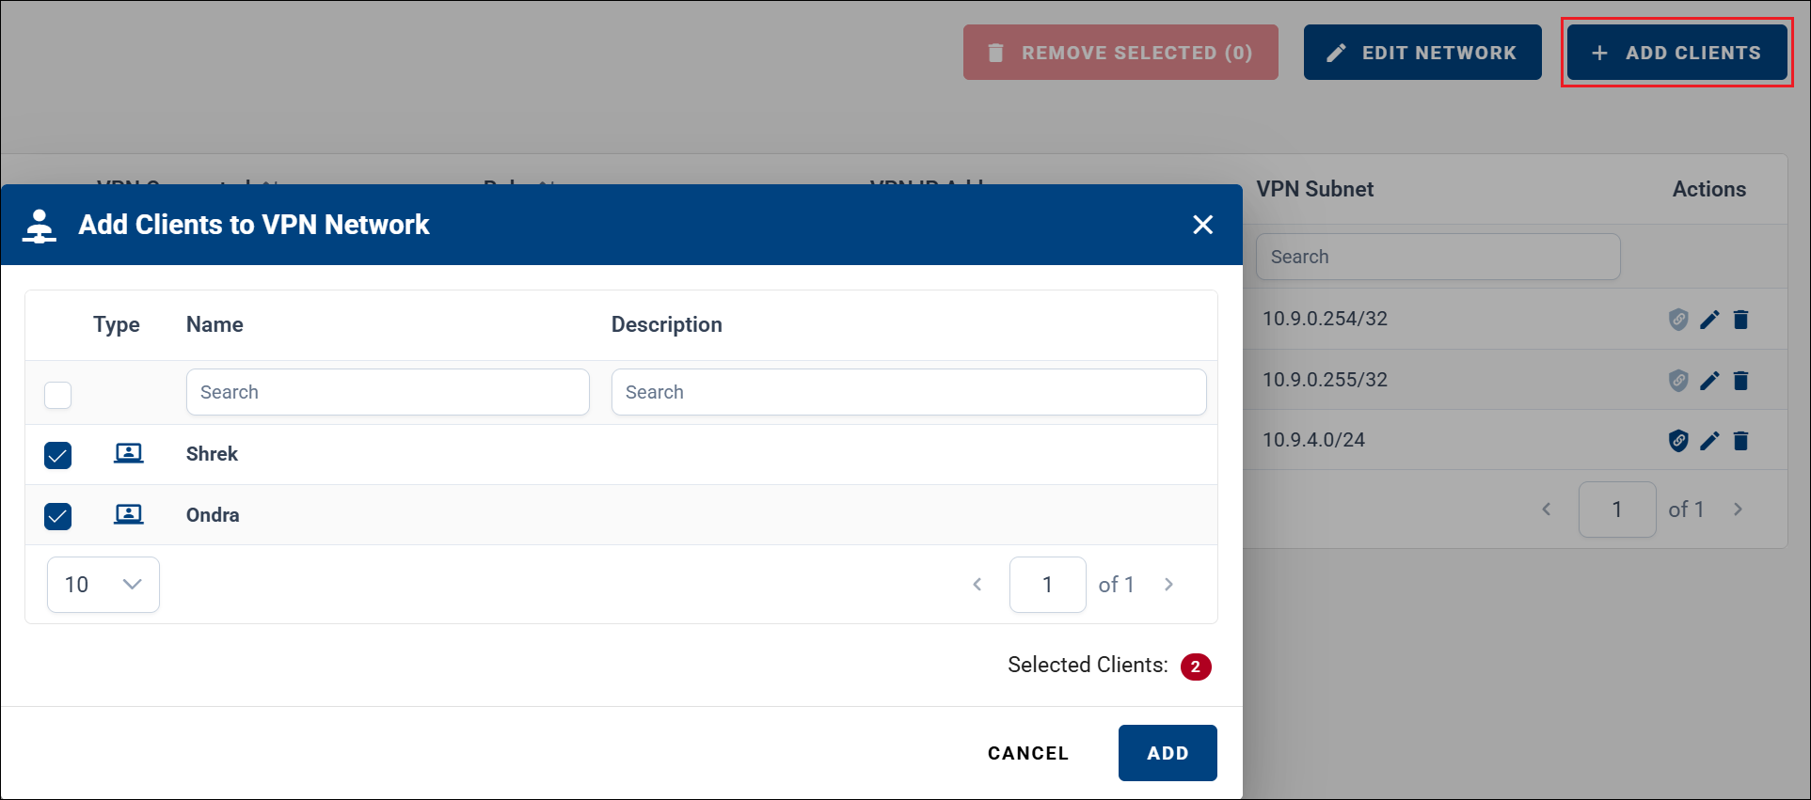Select the Shrek client name
Viewport: 1811px width, 800px height.
coord(212,454)
